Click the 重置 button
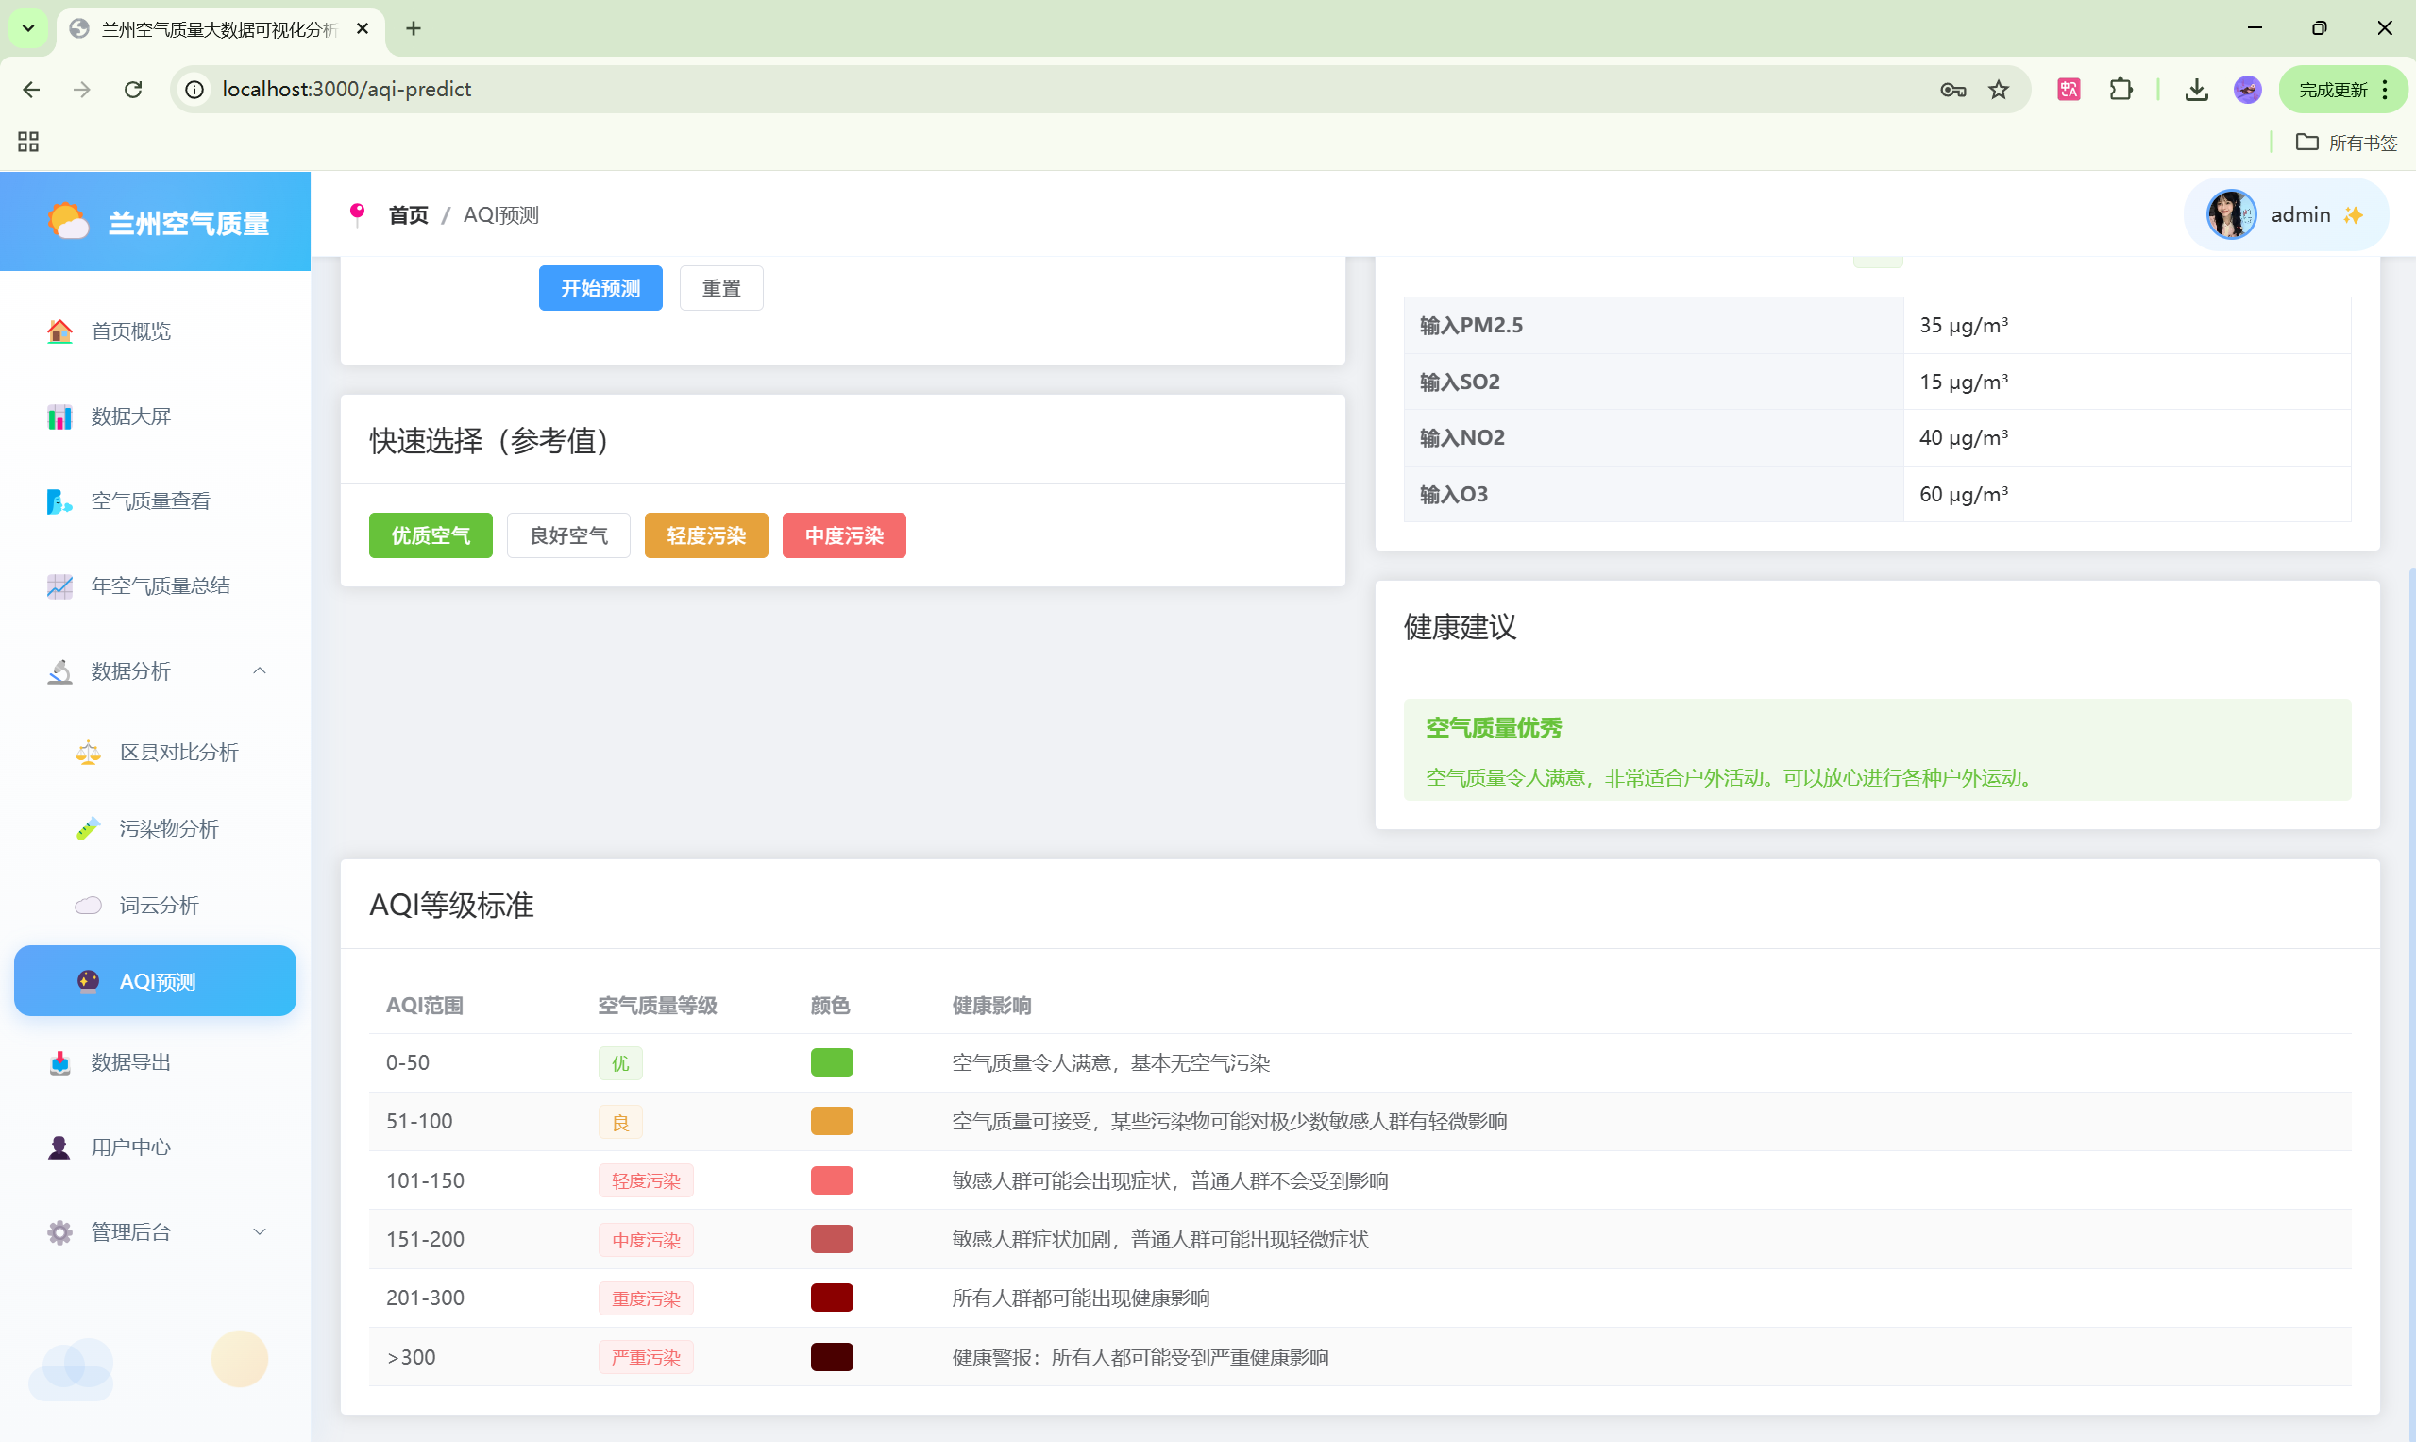Viewport: 2416px width, 1442px height. click(720, 289)
